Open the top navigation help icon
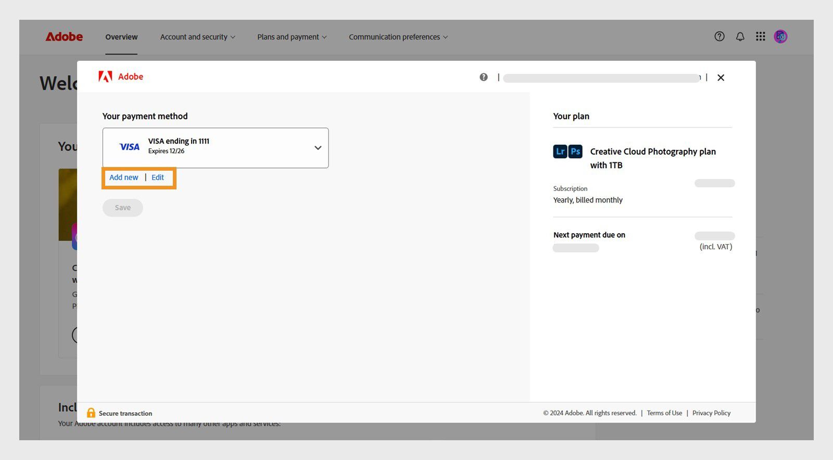This screenshot has height=460, width=833. (x=720, y=36)
